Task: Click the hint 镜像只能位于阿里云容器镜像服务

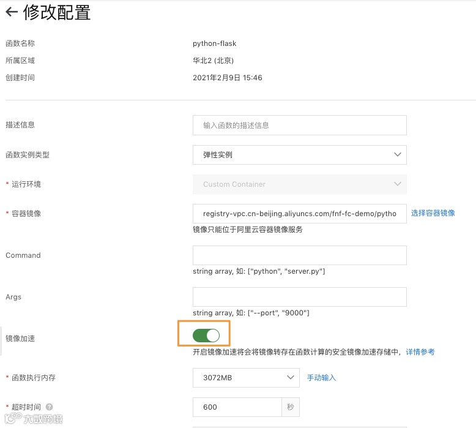Action: [248, 230]
